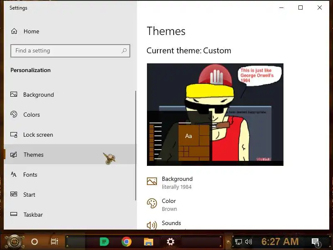Click the theme Sounds speaker icon
The height and width of the screenshot is (250, 333).
pyautogui.click(x=152, y=225)
